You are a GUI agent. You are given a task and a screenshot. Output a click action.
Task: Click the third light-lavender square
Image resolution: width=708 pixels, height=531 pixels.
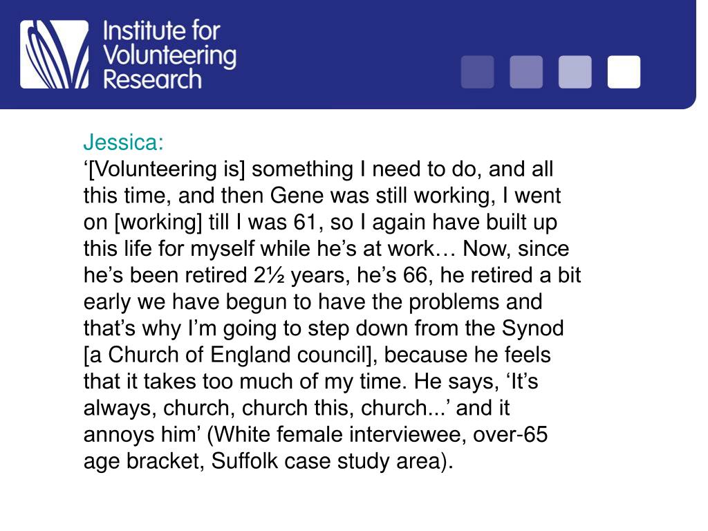[575, 72]
